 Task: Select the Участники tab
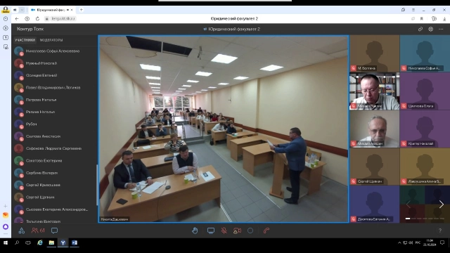pyautogui.click(x=25, y=40)
